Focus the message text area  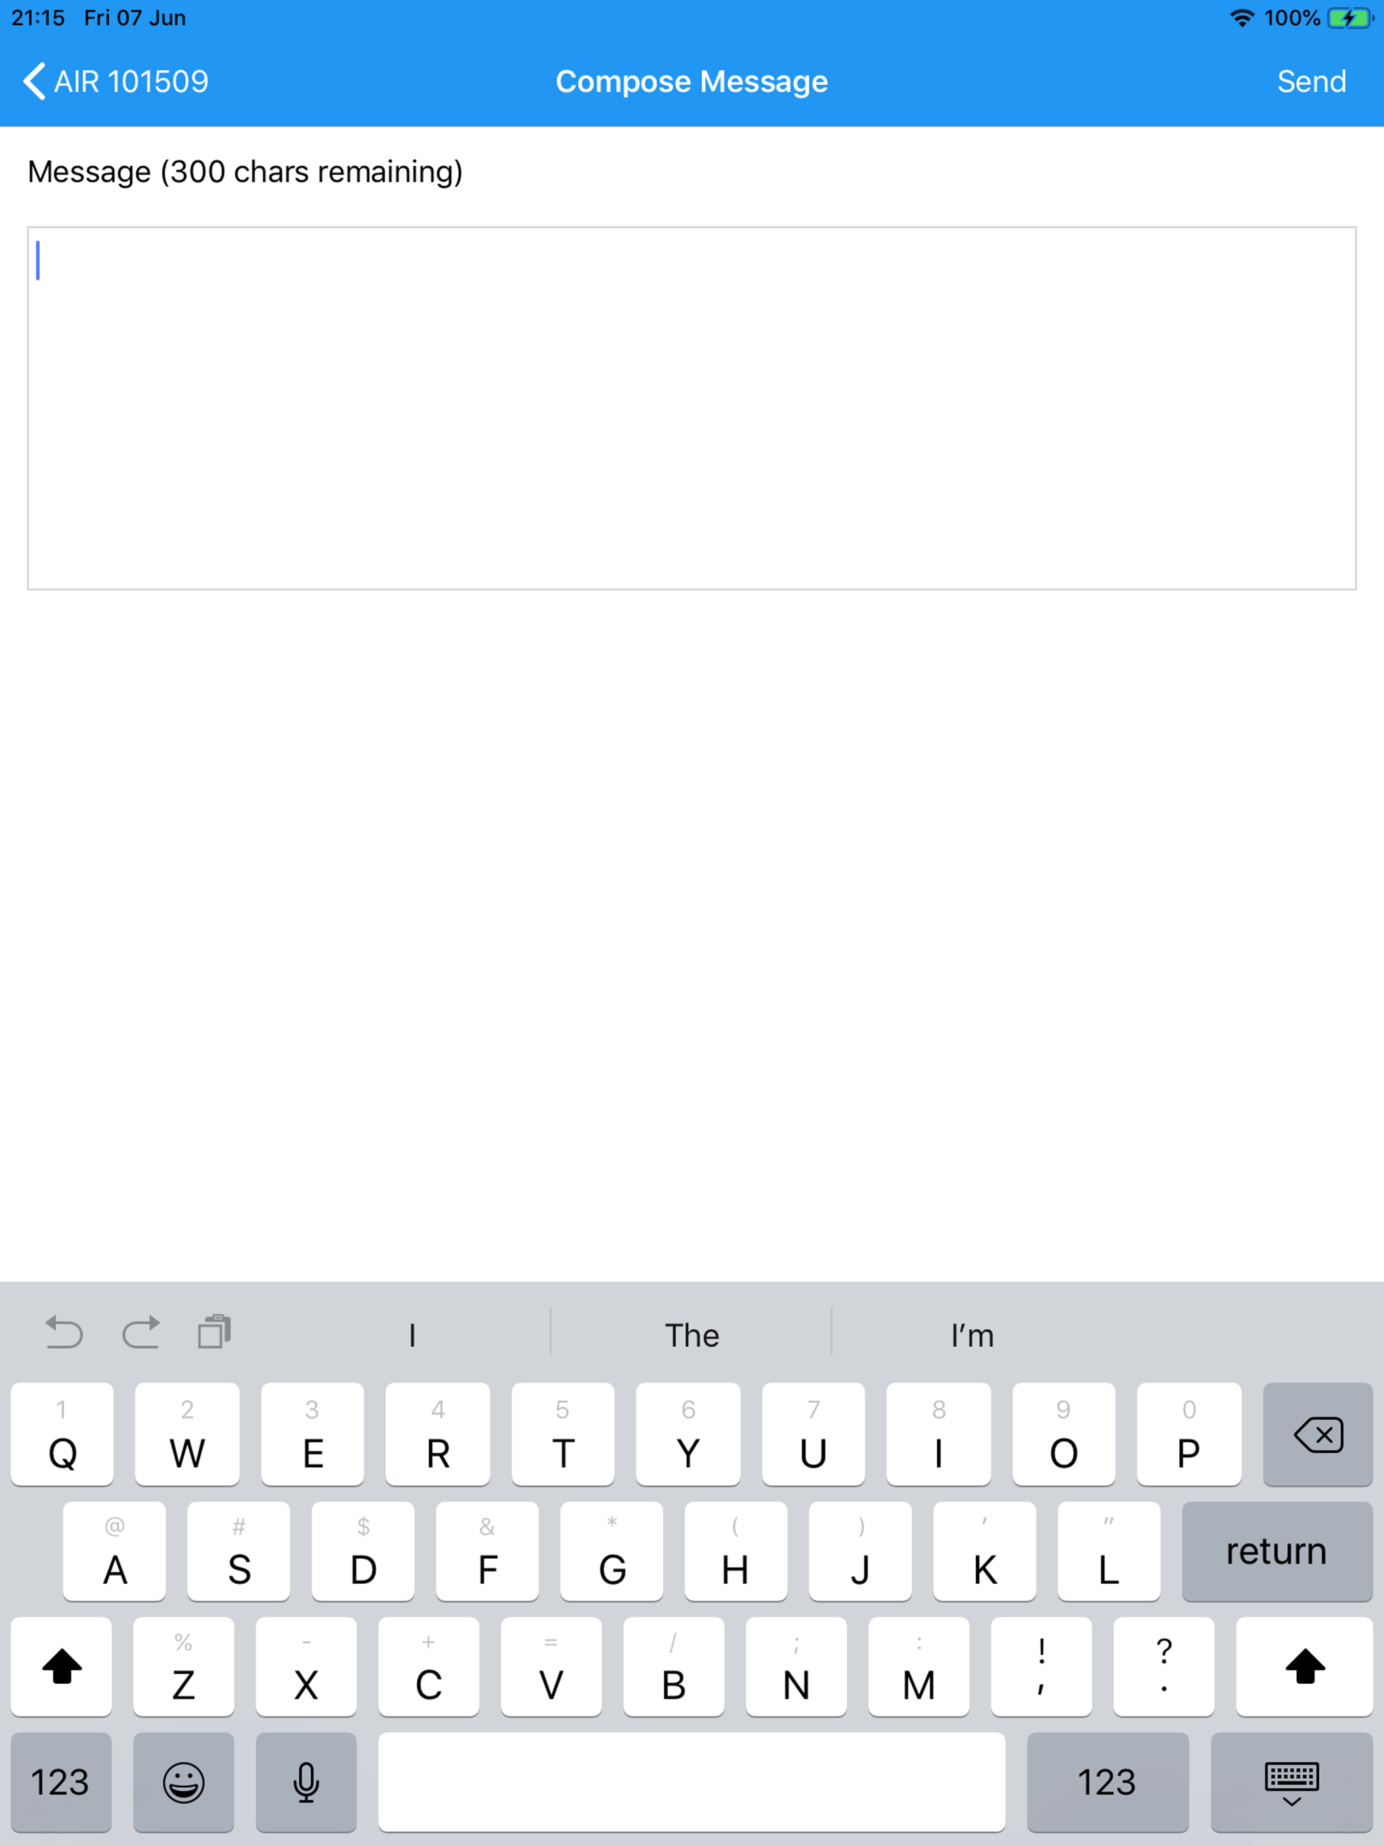tap(691, 408)
